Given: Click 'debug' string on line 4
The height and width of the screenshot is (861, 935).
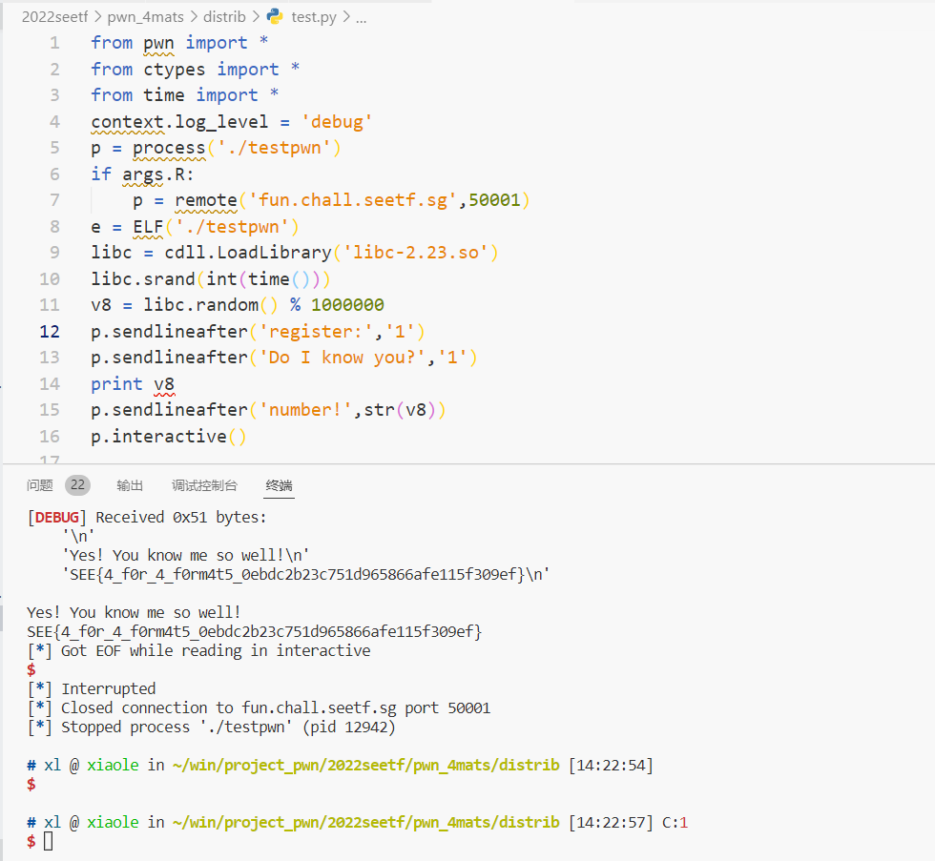Looking at the screenshot, I should [x=337, y=121].
